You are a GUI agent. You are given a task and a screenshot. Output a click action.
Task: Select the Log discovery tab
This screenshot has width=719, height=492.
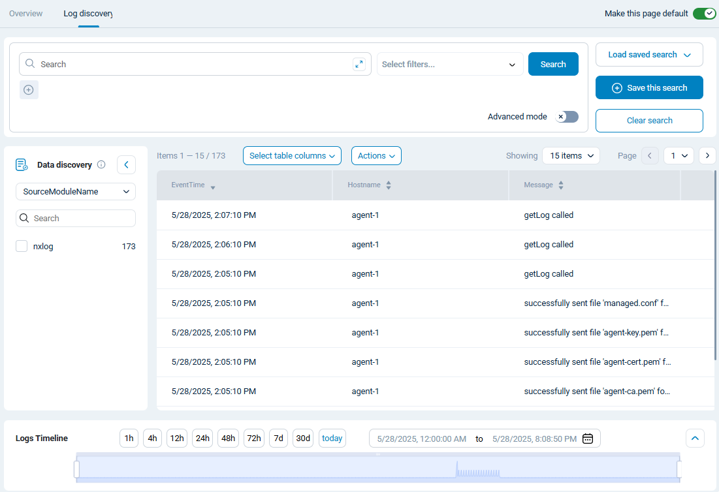click(88, 13)
